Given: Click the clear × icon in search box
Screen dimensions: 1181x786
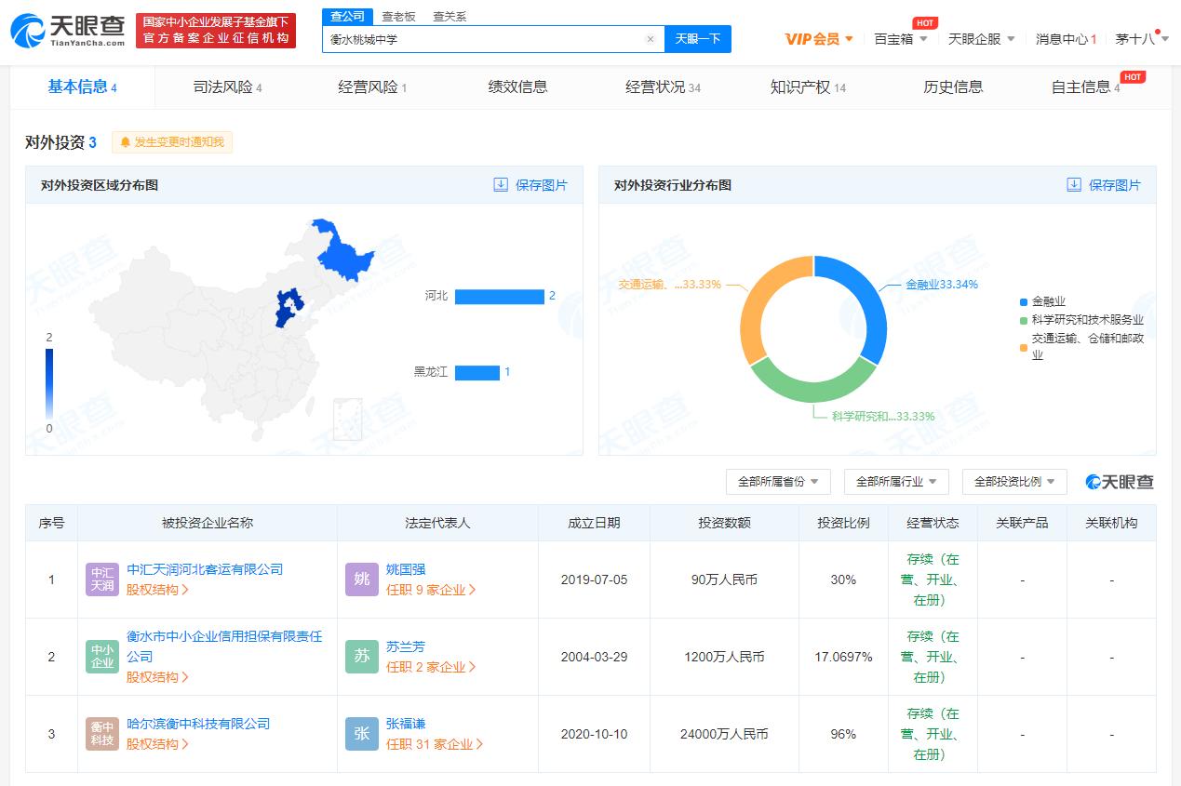Looking at the screenshot, I should pyautogui.click(x=650, y=39).
